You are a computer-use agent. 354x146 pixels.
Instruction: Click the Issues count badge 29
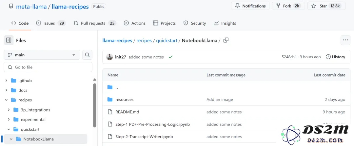point(61,23)
